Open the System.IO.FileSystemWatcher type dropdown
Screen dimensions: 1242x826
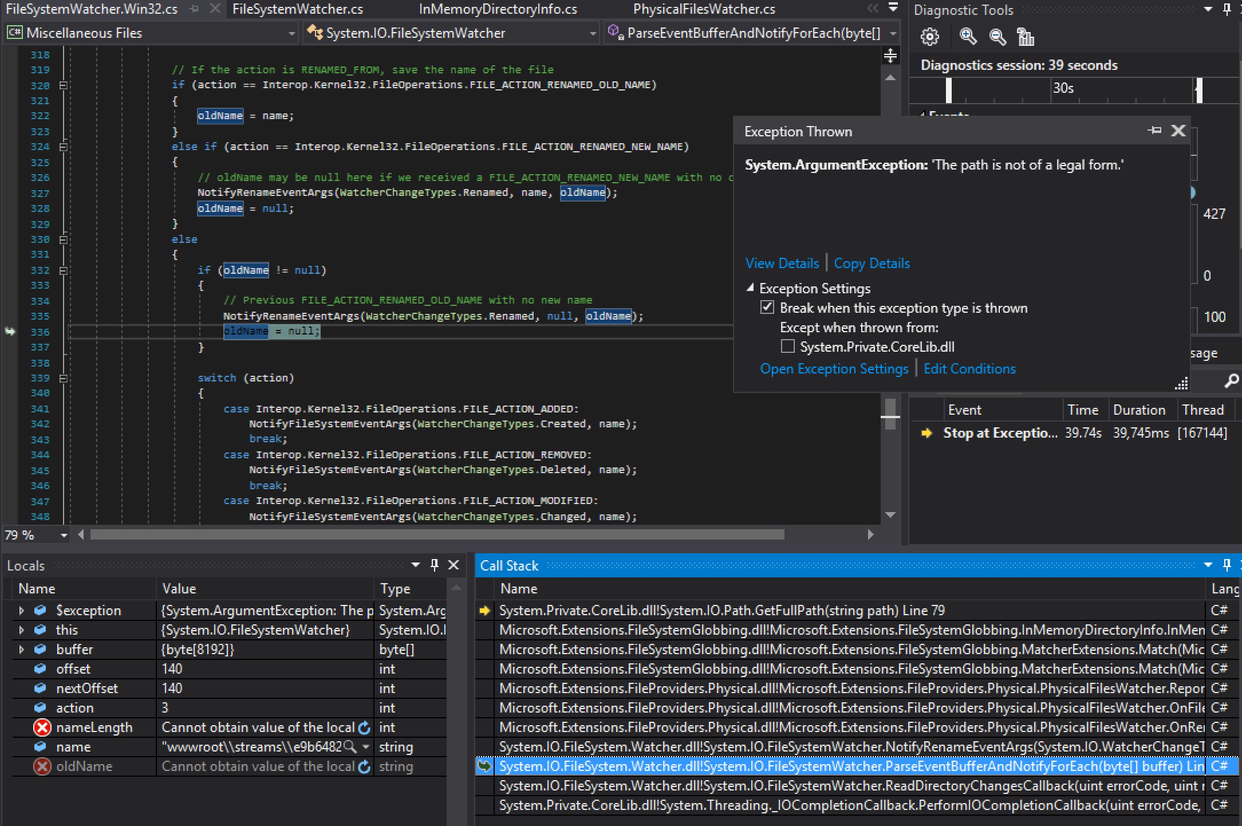pos(593,33)
